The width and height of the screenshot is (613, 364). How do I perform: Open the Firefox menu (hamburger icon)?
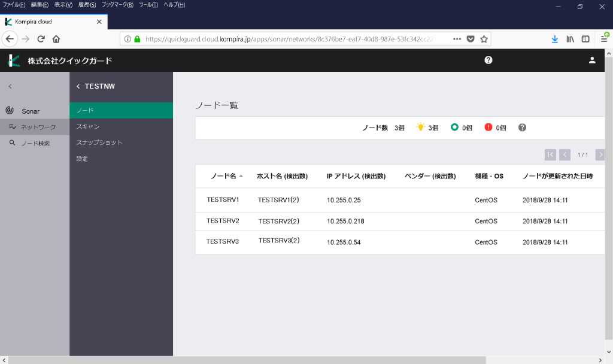(603, 38)
